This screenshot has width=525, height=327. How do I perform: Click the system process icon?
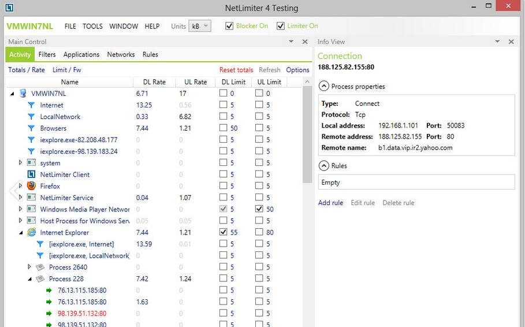tap(31, 163)
